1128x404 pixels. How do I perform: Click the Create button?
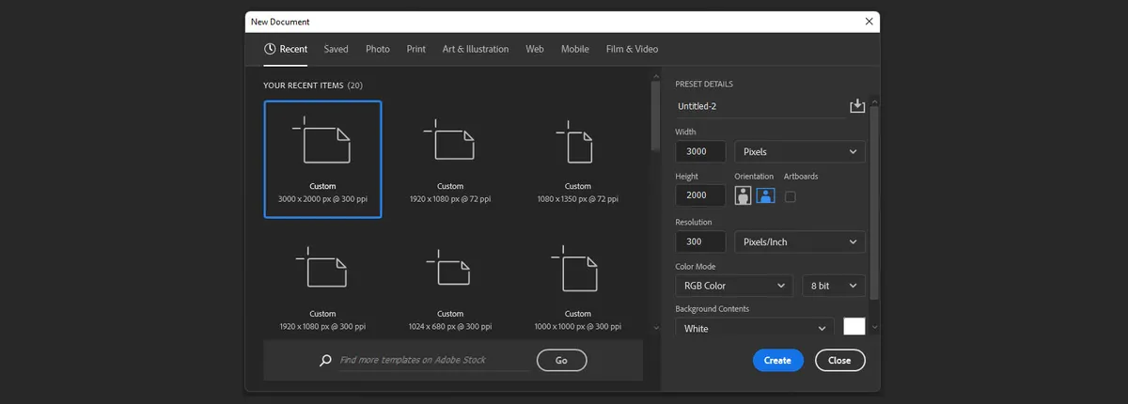pos(777,360)
